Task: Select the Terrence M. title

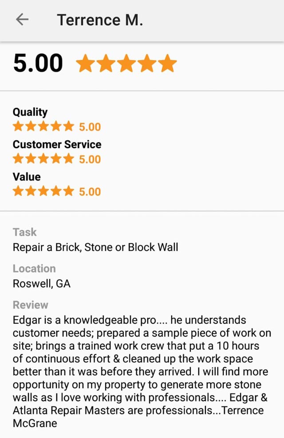Action: 100,20
